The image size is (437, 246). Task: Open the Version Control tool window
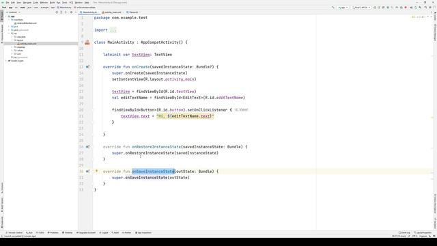14,232
